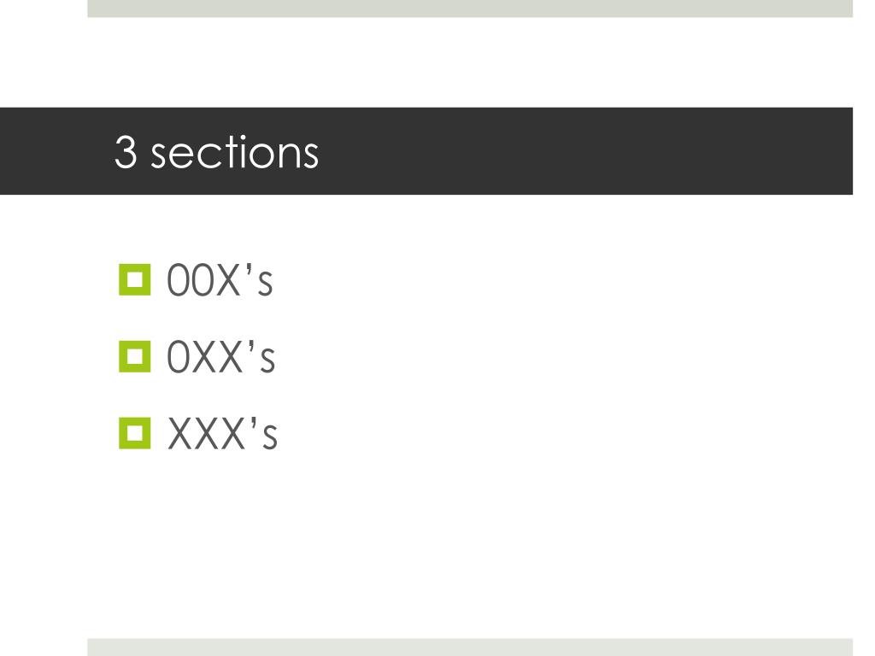Click the first zero in 00X's

coord(178,281)
